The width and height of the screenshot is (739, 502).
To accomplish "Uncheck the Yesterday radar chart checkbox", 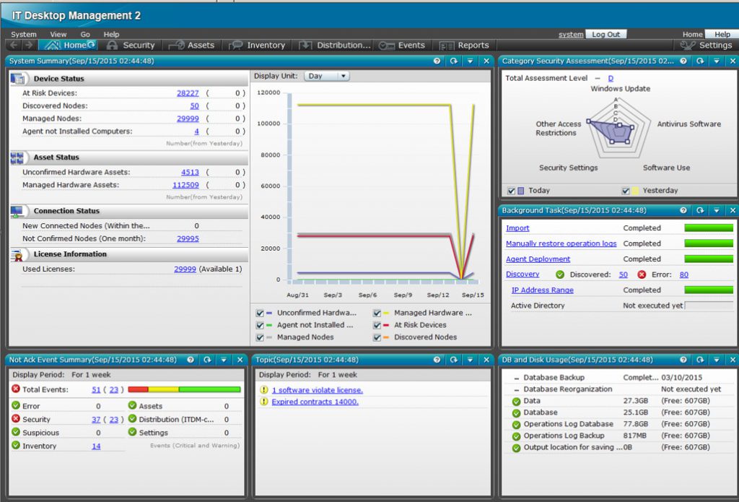I will (626, 191).
